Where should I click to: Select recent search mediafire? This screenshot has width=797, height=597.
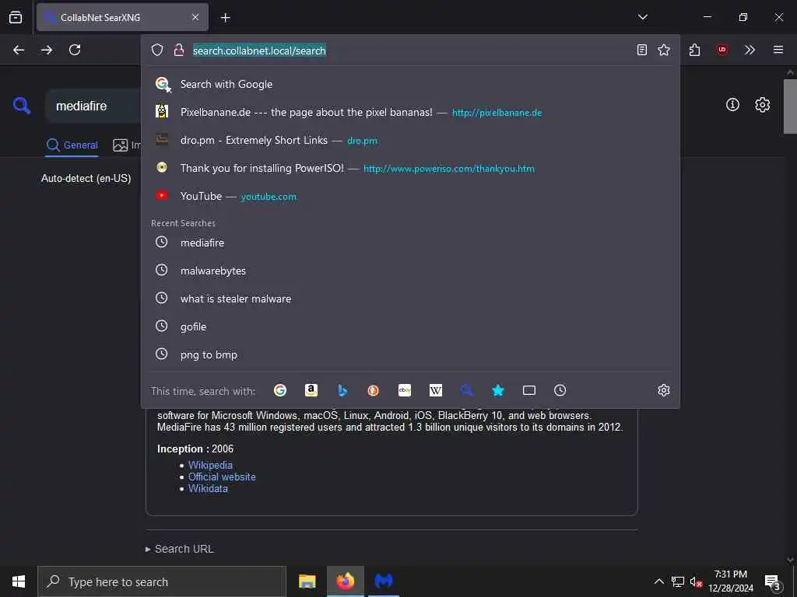coord(410,243)
